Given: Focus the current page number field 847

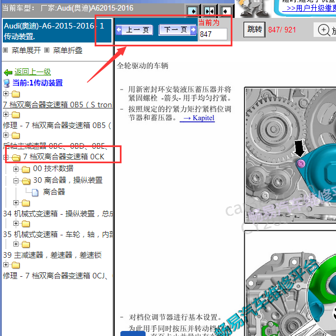Looking at the screenshot, I should 213,34.
